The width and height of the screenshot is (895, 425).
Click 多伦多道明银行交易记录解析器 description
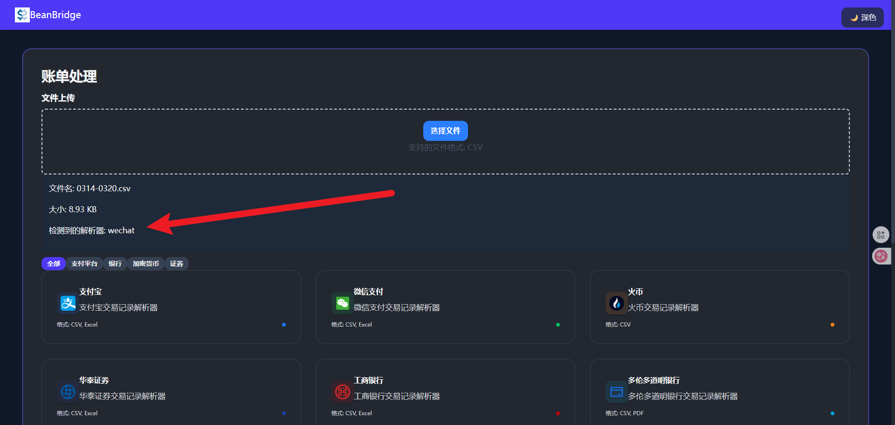pos(682,396)
